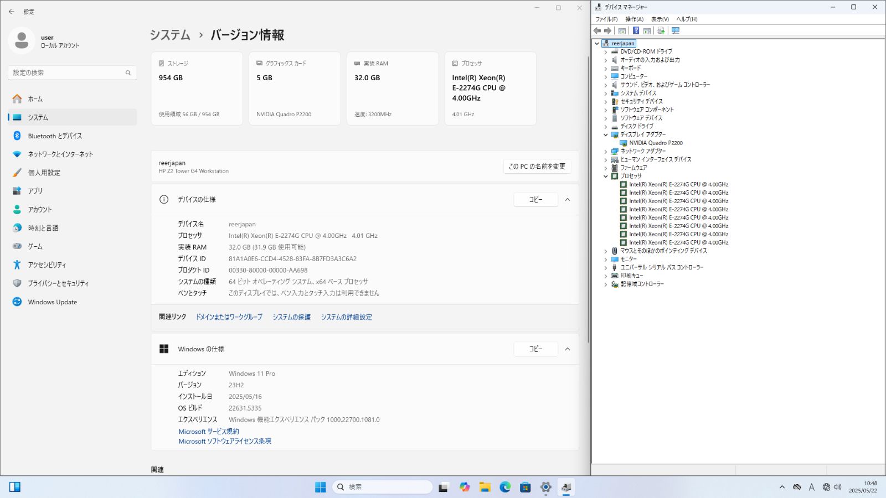The height and width of the screenshot is (498, 886).
Task: Select the ファームウェア tree item
Action: [x=633, y=168]
